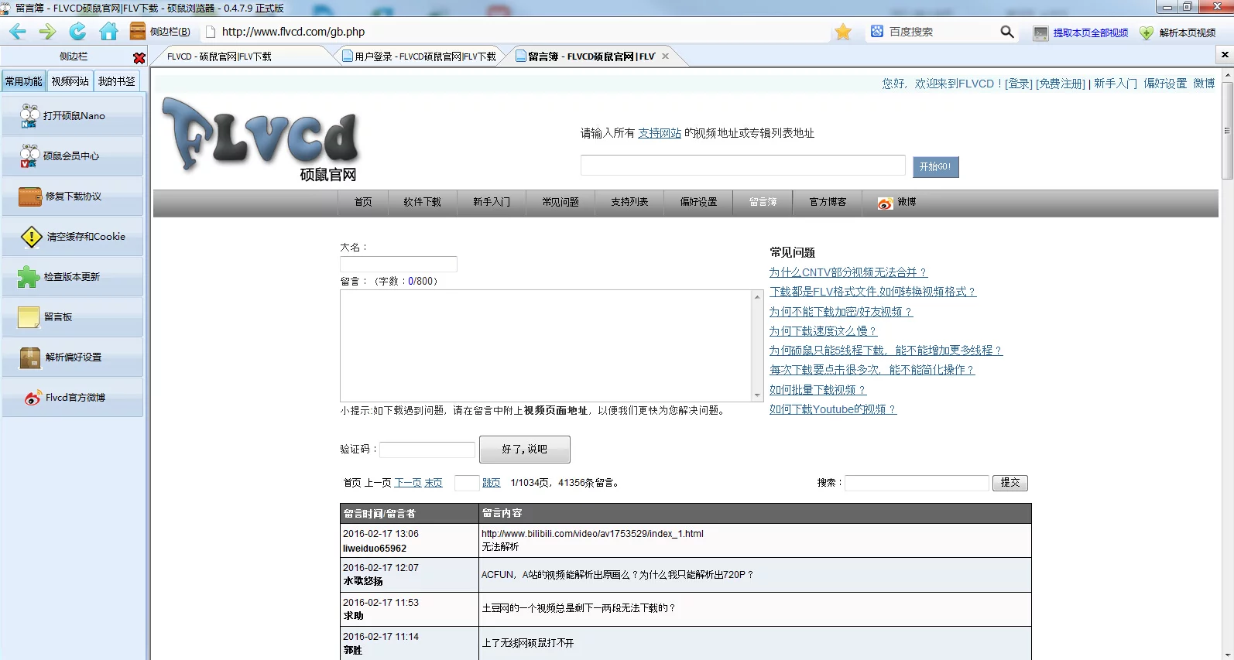Image resolution: width=1234 pixels, height=660 pixels.
Task: Click the 跳页 link
Action: [x=492, y=483]
